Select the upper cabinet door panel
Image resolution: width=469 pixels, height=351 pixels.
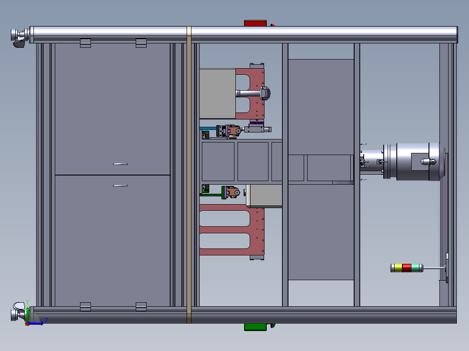click(x=112, y=109)
